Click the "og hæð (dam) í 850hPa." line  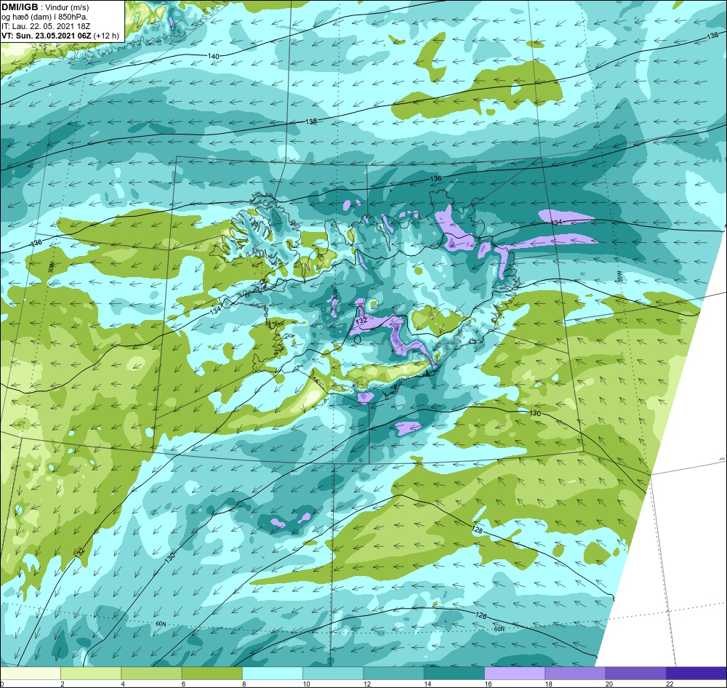[x=44, y=17]
